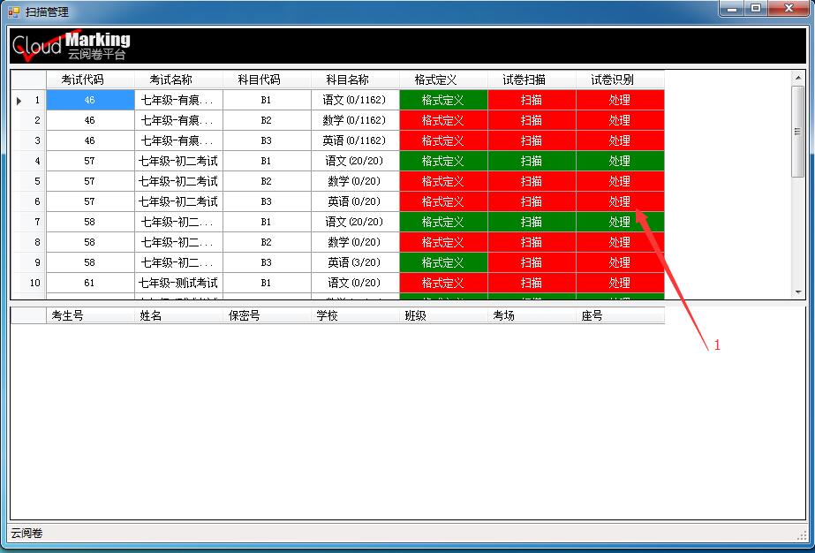Click the 座号 column header
Image resolution: width=815 pixels, height=553 pixels.
tap(620, 315)
